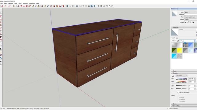Switch to Wireframe face style
Viewport: 197px width, 110px height.
(x=83, y=6)
